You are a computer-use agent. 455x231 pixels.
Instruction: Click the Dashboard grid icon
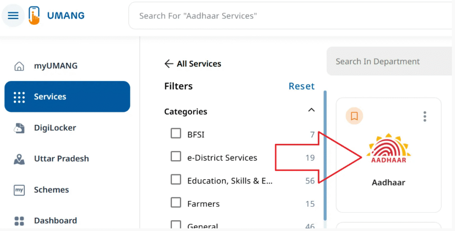click(x=19, y=220)
